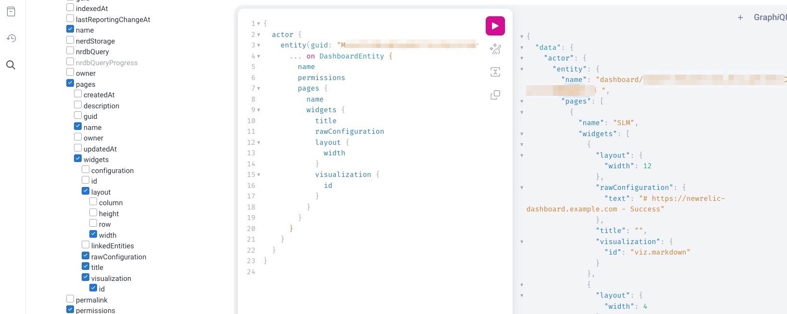Screen dimensions: 787x314
Task: Prettify query using the sparkle wand icon
Action: click(x=495, y=49)
